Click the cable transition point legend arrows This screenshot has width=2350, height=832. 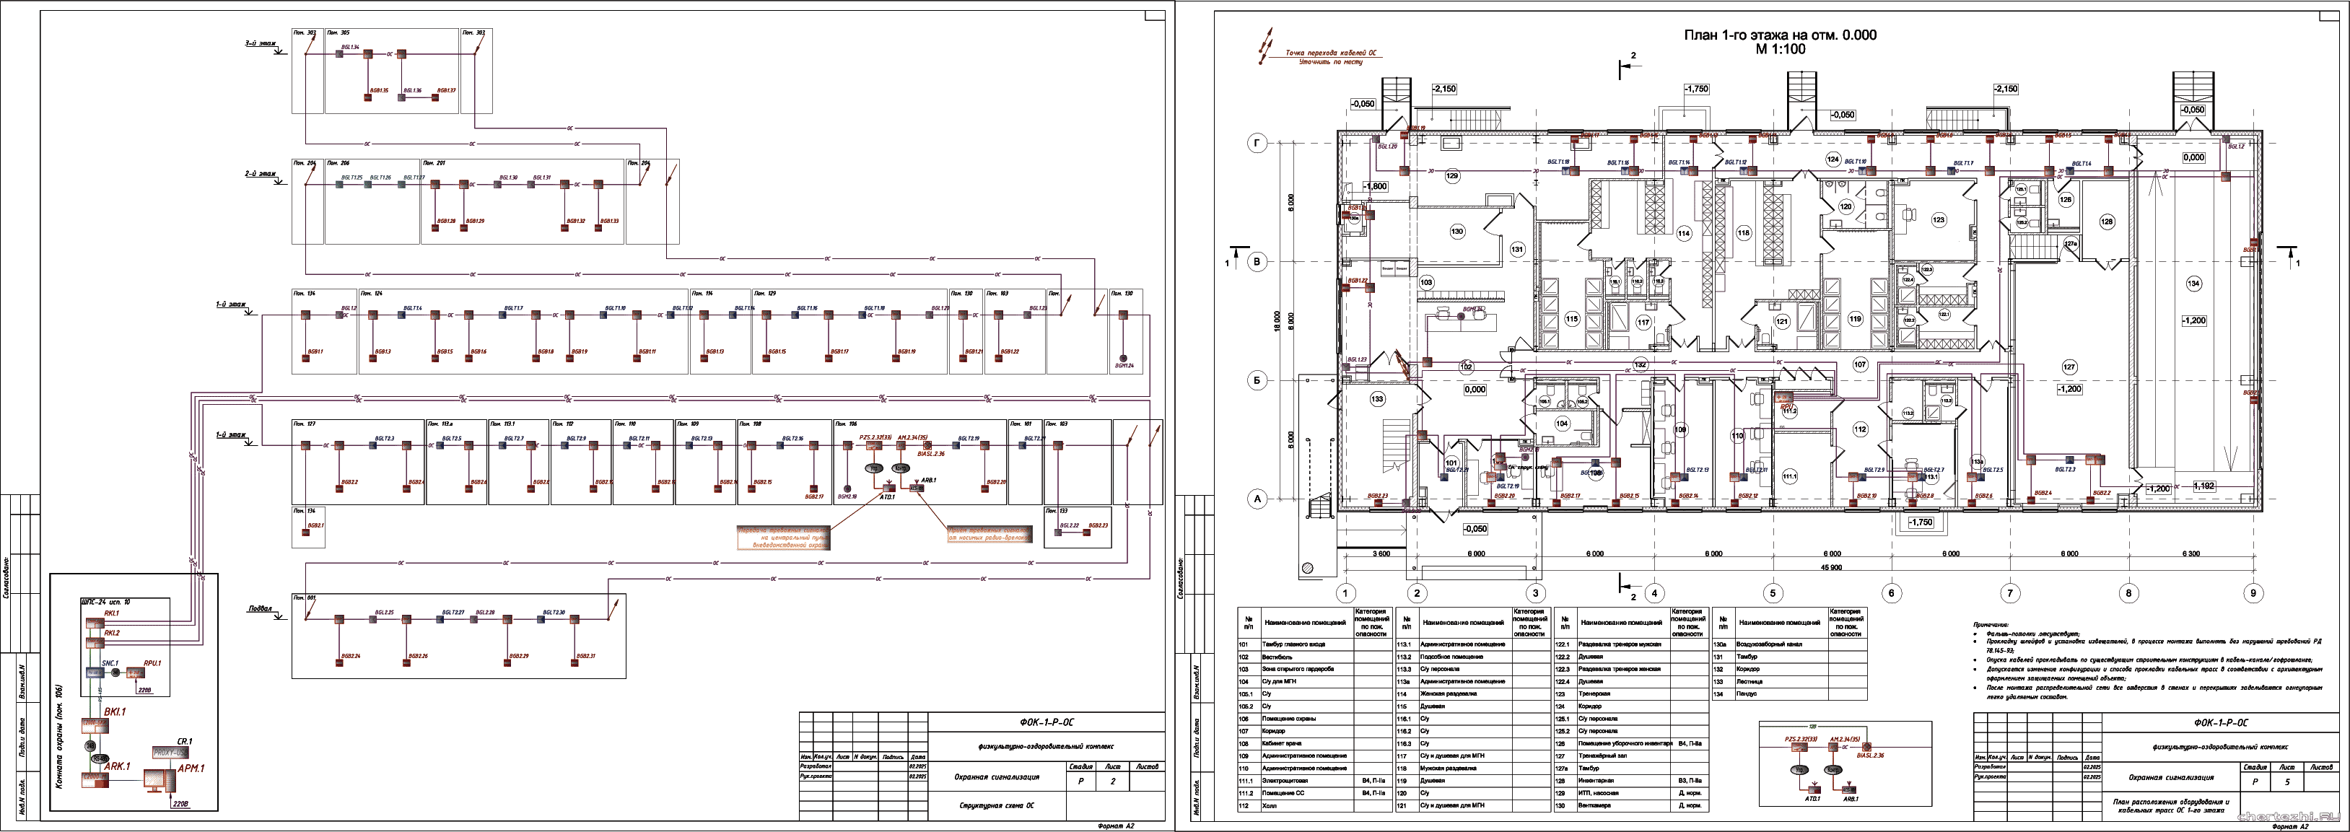[x=1266, y=45]
